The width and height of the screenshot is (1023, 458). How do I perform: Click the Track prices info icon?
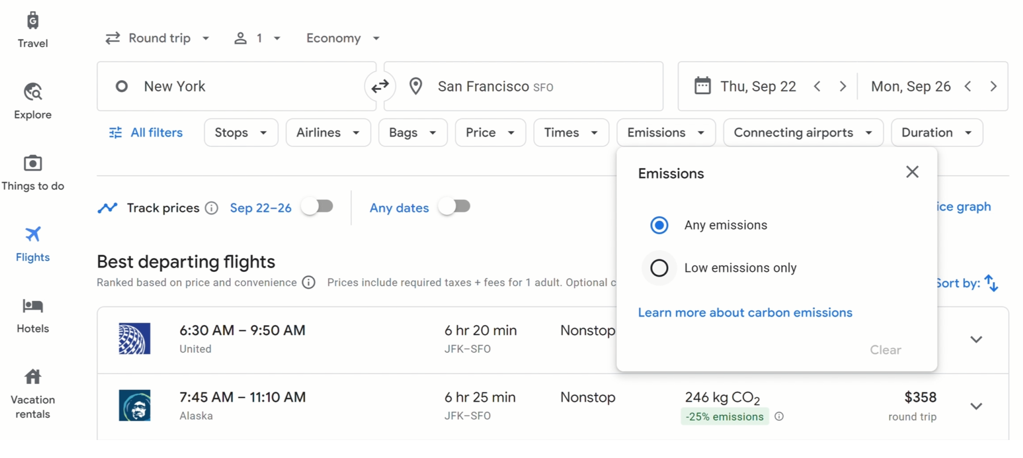[211, 208]
